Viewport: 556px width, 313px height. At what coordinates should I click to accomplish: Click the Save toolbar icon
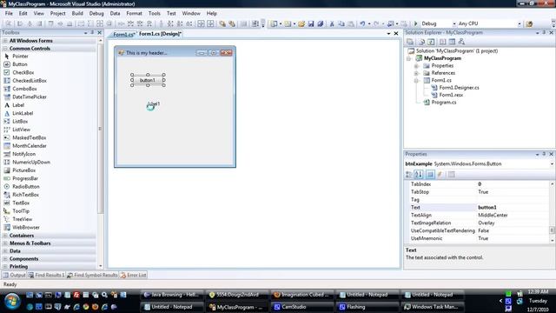pos(311,23)
